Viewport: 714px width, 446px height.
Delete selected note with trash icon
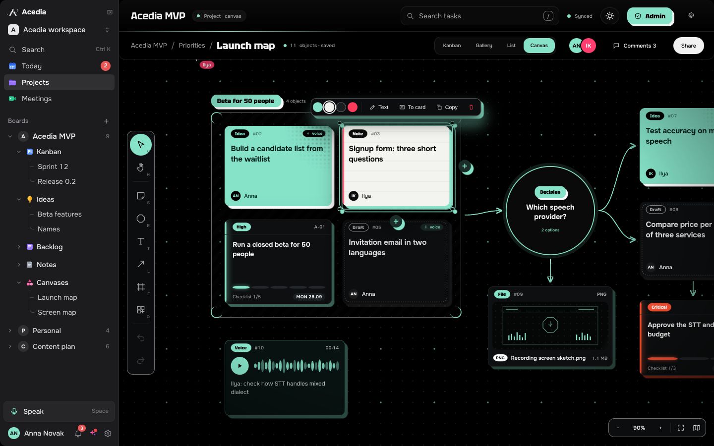(471, 107)
